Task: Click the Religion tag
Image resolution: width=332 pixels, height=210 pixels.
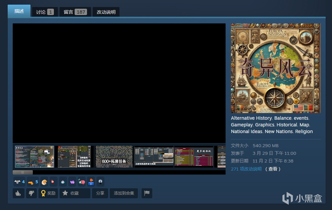Action: (x=304, y=131)
